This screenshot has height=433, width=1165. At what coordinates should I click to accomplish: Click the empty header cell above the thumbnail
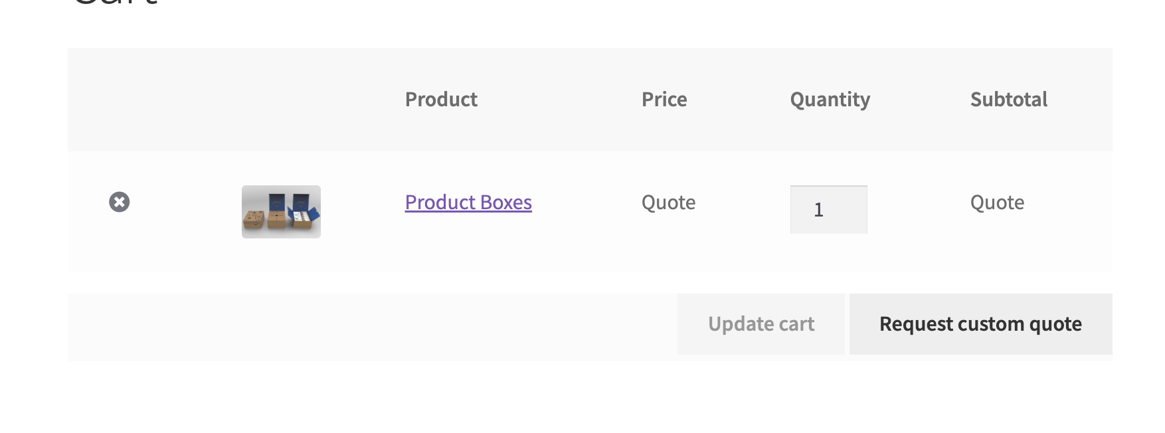click(281, 100)
